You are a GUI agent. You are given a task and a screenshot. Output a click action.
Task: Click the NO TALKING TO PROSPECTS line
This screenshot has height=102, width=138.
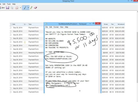tap(57, 48)
